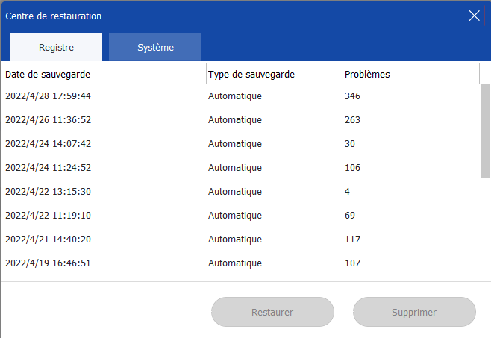Select backup dated 2022/4/24 11:24:52
Screen dimensions: 491x338
241,167
